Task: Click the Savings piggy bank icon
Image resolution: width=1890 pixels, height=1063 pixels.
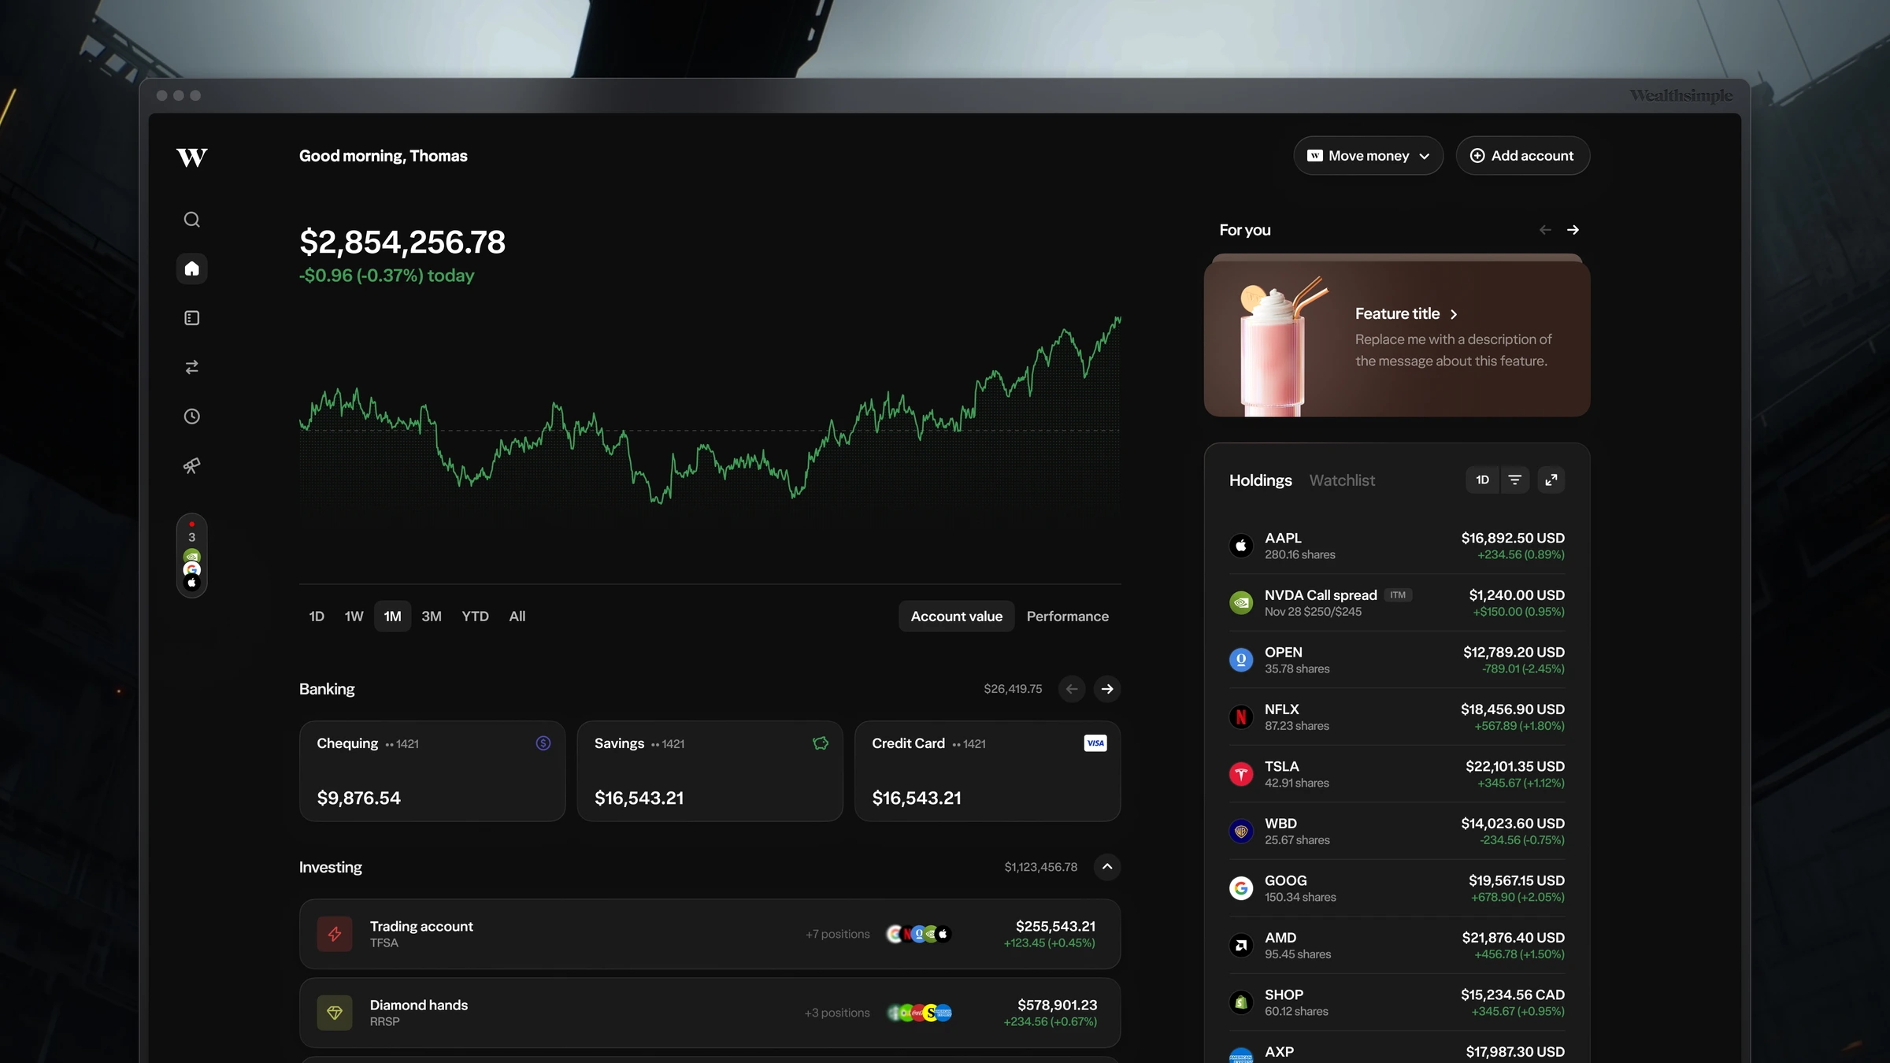Action: (821, 743)
